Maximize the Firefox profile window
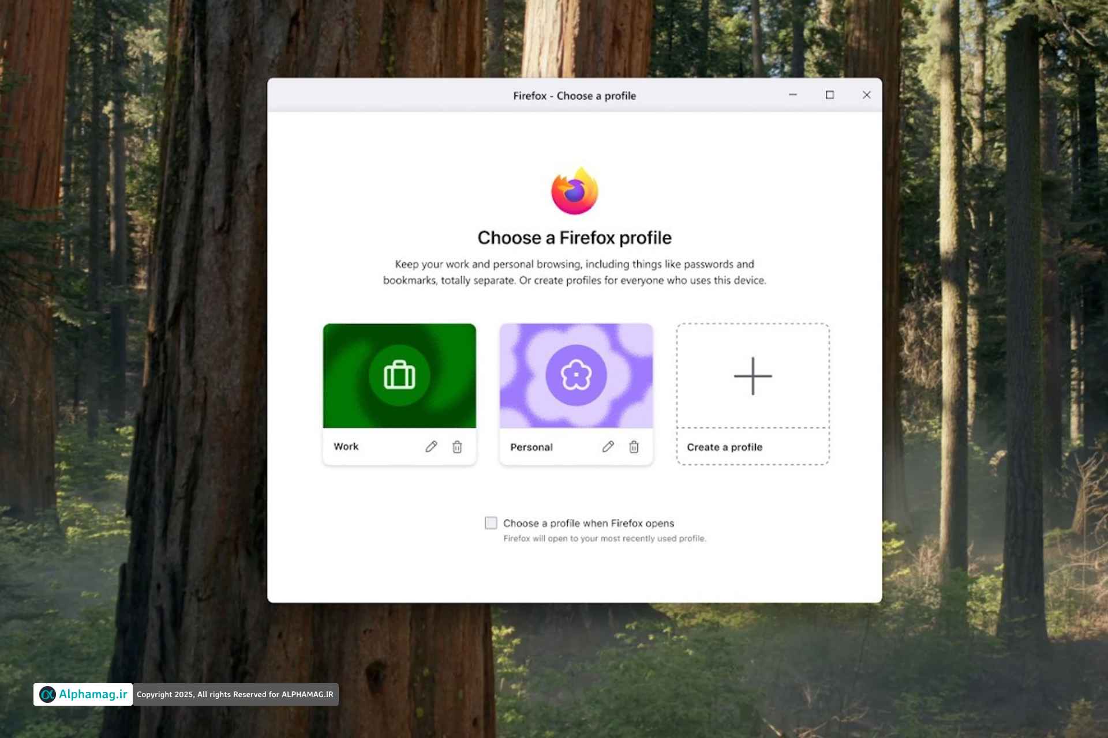The height and width of the screenshot is (738, 1108). coord(830,95)
